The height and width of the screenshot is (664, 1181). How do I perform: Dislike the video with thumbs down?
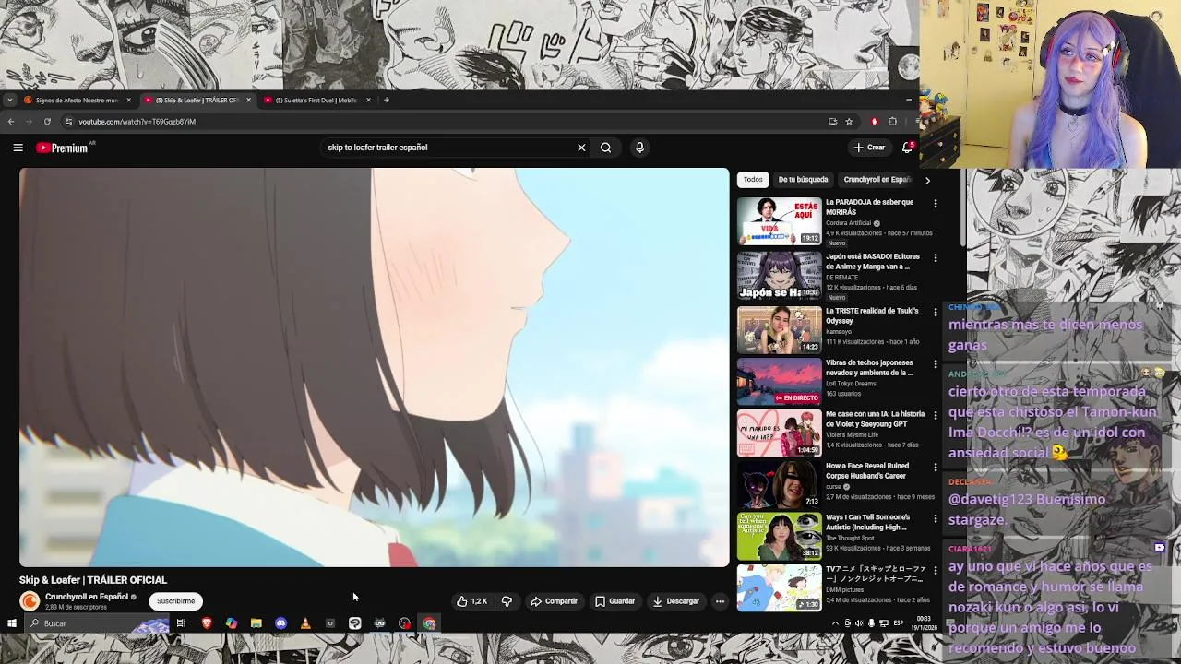[507, 601]
